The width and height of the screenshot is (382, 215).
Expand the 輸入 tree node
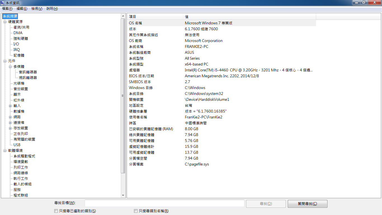(10, 106)
